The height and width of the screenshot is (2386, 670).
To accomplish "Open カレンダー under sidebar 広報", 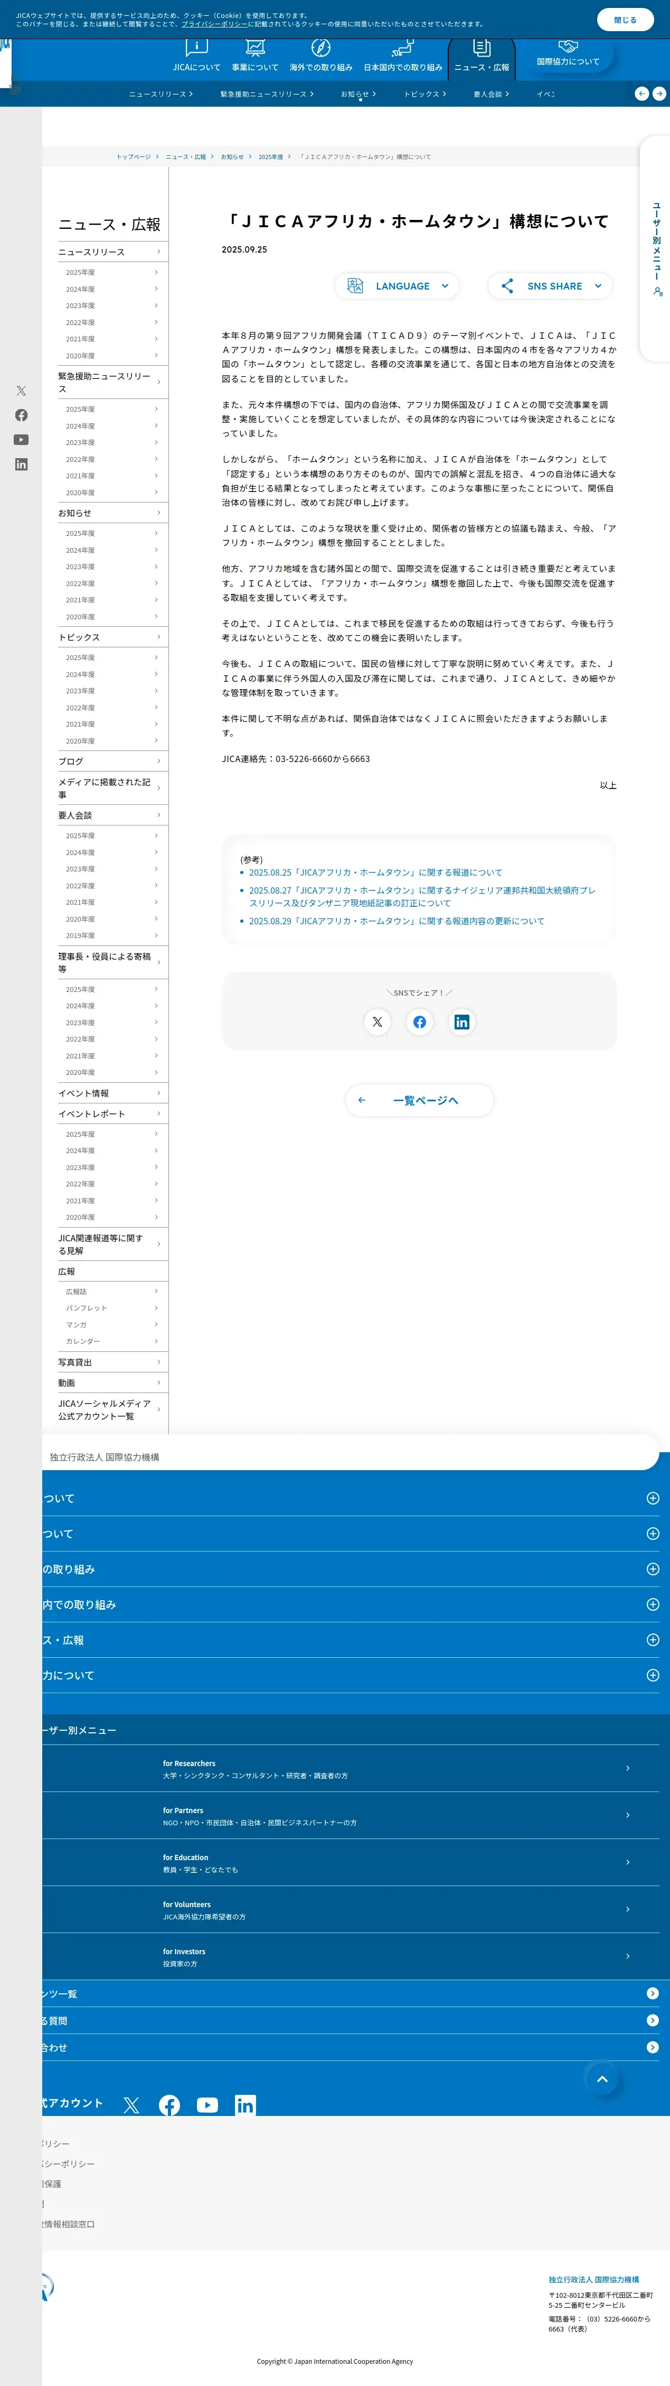I will click(x=112, y=1341).
